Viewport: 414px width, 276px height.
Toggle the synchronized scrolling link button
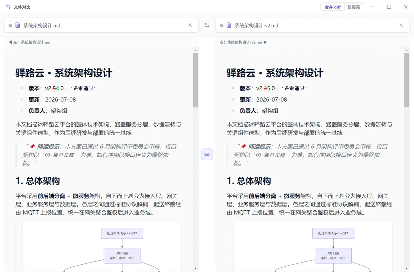point(207,154)
